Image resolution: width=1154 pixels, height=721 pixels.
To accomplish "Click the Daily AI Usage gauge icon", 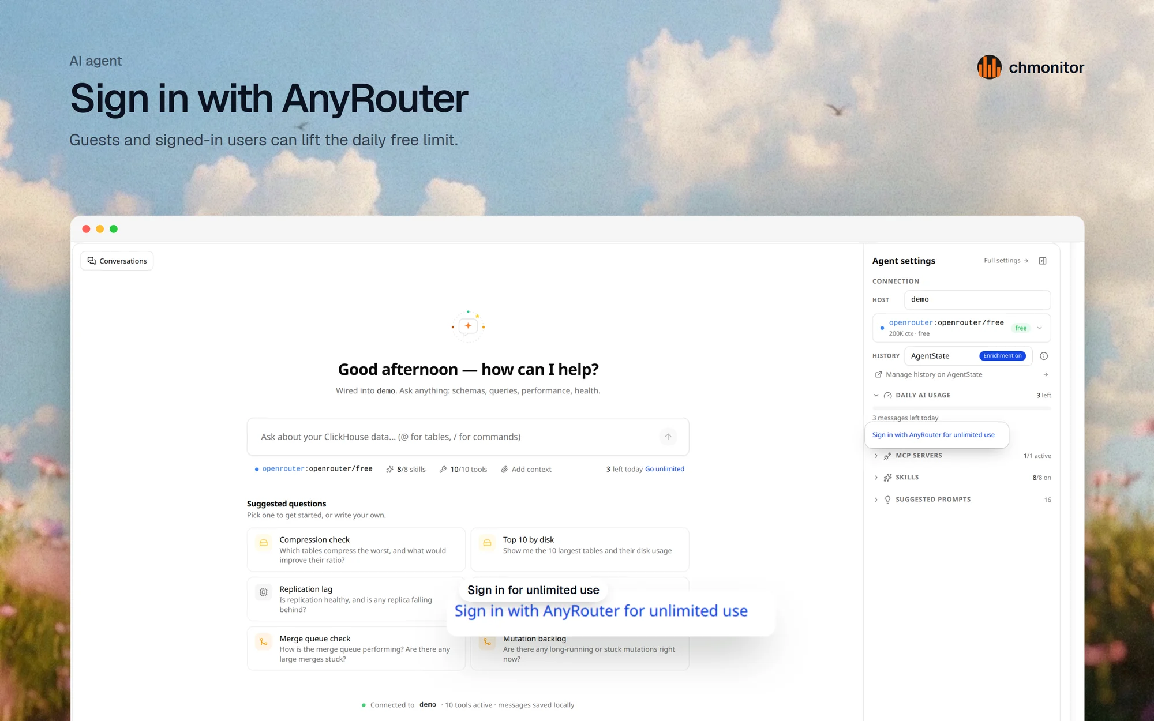I will [x=887, y=395].
